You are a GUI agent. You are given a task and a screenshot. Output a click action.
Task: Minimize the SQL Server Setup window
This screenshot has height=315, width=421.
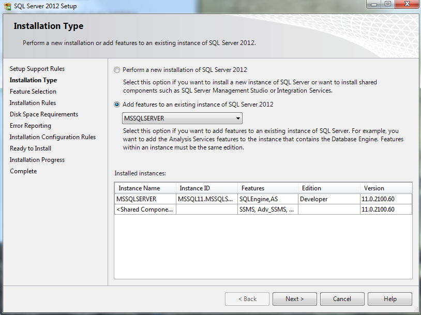click(374, 4)
